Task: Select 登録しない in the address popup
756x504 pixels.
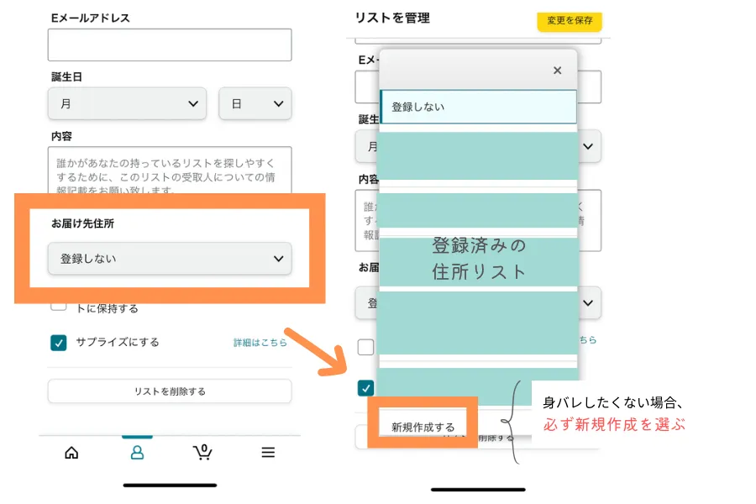Action: pyautogui.click(x=478, y=107)
